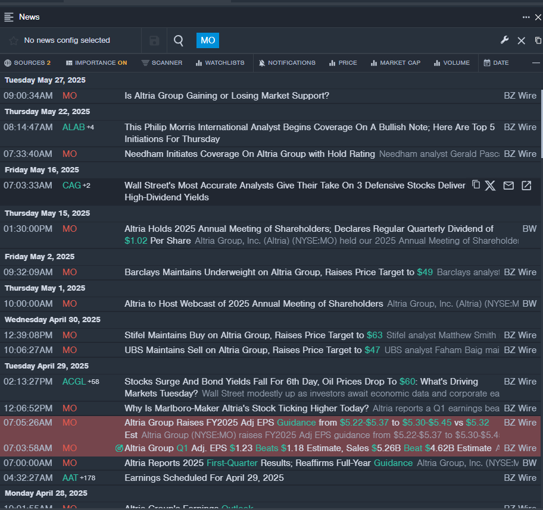Open the Date filter

(496, 63)
